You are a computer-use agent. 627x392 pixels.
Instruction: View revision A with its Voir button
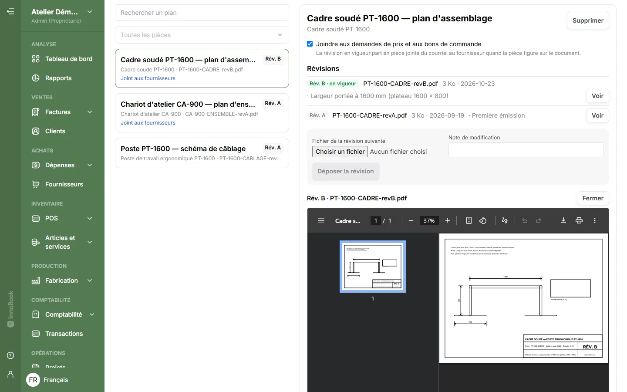[x=597, y=115]
